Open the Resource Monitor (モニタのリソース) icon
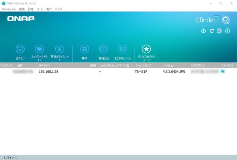Screen dimensions: 237x160 pyautogui.click(x=123, y=49)
